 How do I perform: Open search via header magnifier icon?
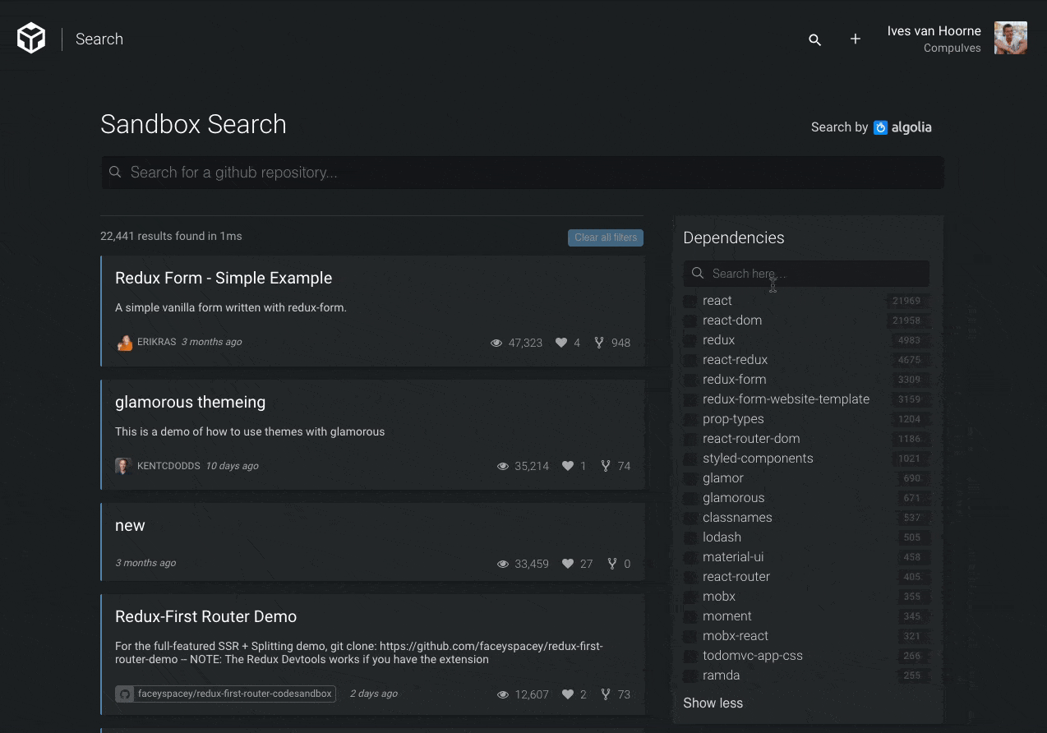(x=814, y=39)
